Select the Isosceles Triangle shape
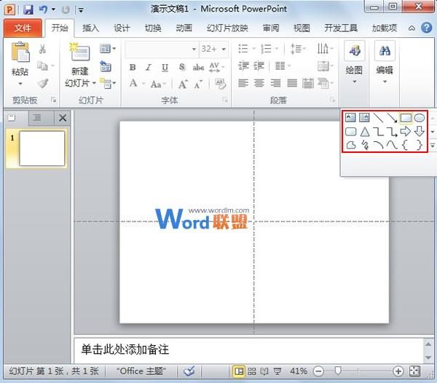The image size is (437, 383). (365, 131)
